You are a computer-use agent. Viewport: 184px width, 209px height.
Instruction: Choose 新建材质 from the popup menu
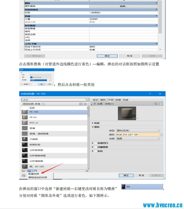coord(33,174)
